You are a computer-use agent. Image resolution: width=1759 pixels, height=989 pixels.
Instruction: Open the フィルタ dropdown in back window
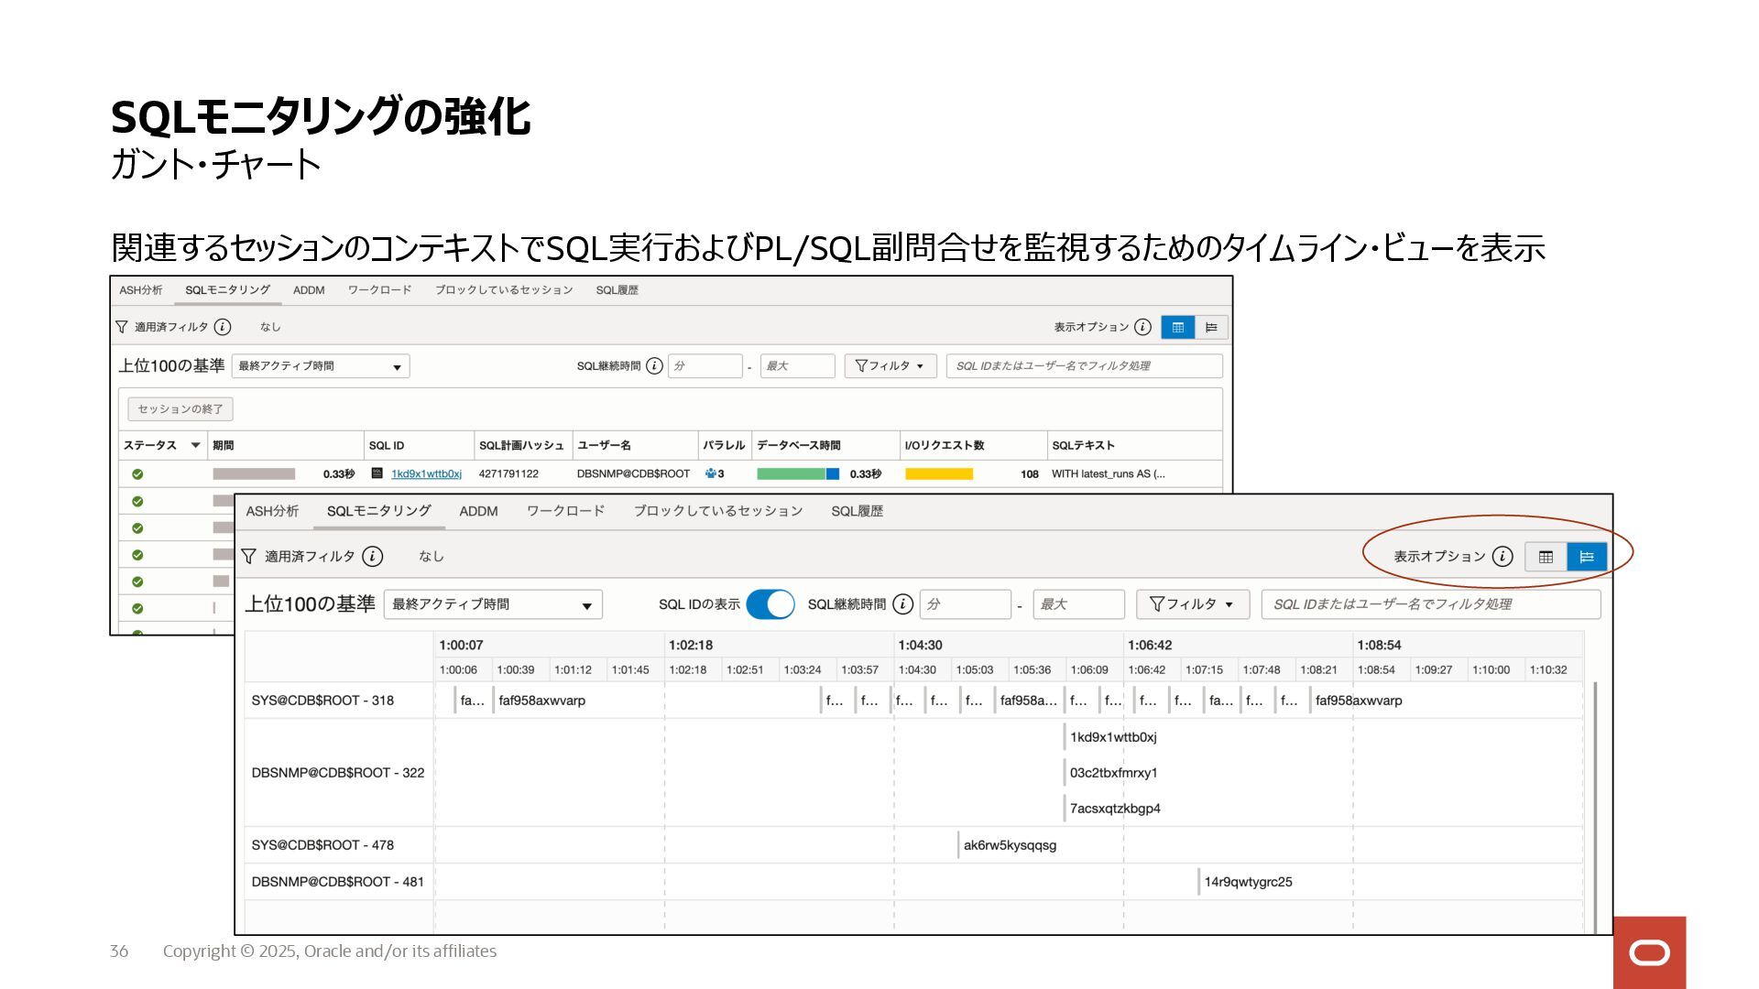coord(890,366)
